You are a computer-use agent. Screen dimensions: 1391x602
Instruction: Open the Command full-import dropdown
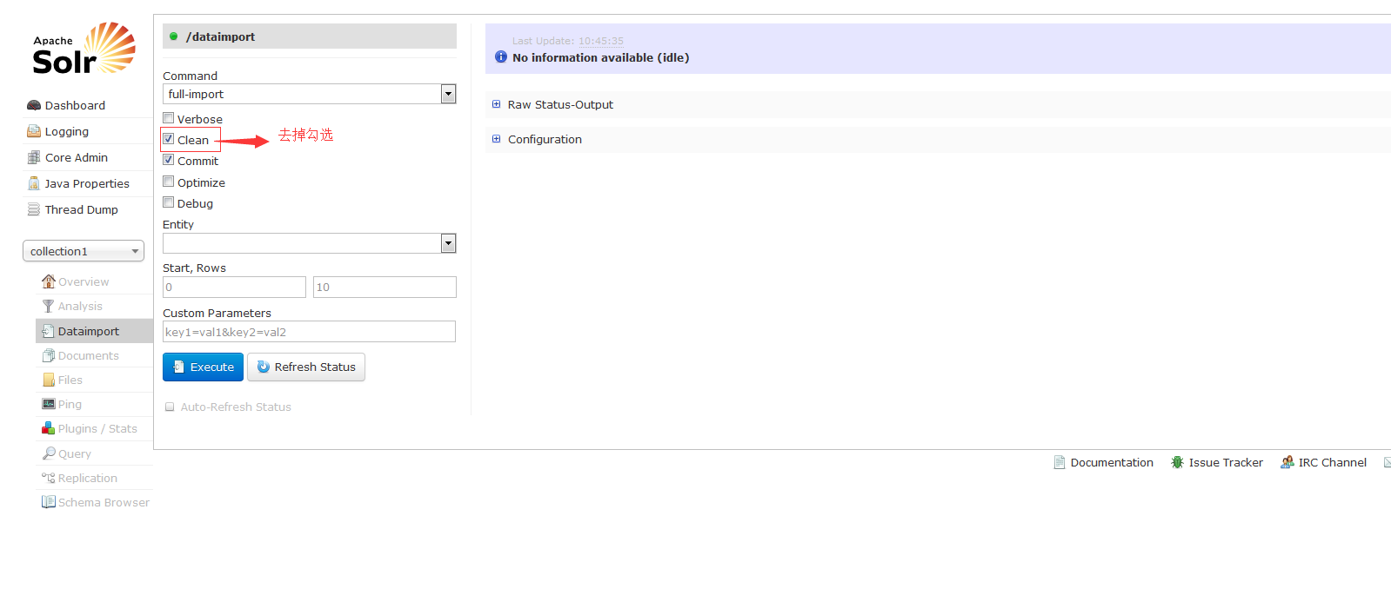[x=310, y=94]
